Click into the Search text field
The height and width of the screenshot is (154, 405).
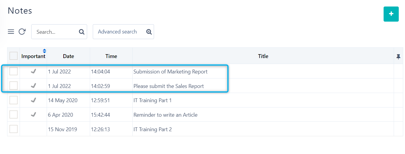55,32
